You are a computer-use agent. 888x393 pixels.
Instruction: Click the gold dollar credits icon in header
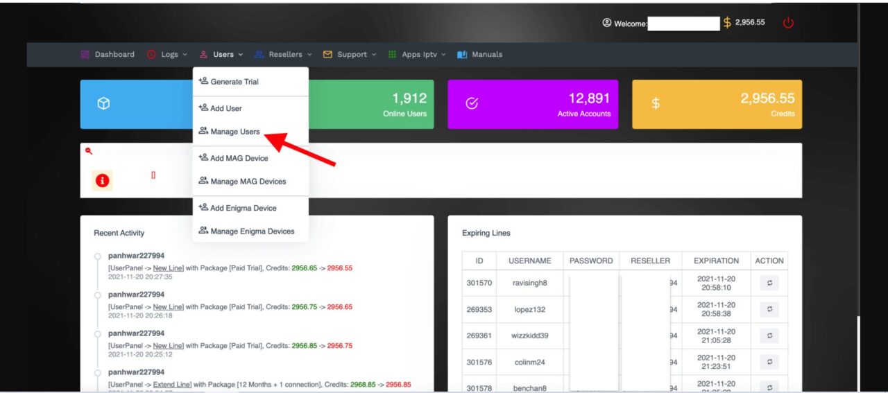(x=727, y=23)
